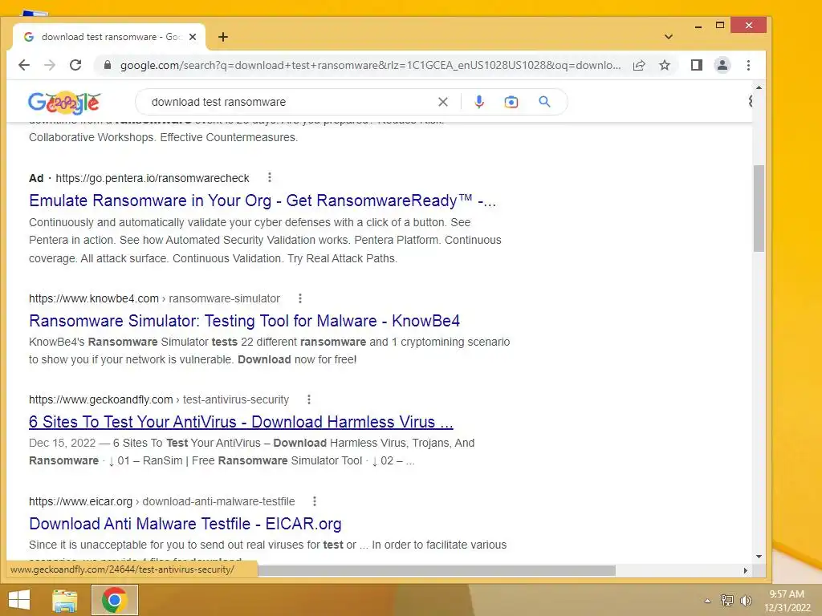The image size is (822, 616).
Task: Run the search with the magnifier icon
Action: (x=545, y=102)
